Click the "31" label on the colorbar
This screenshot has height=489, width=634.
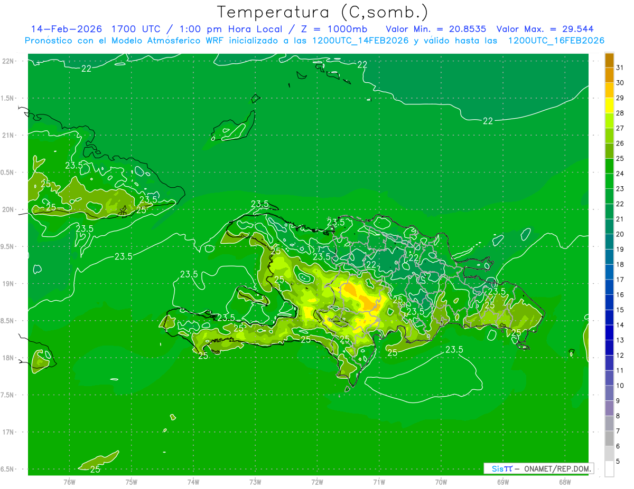[620, 68]
